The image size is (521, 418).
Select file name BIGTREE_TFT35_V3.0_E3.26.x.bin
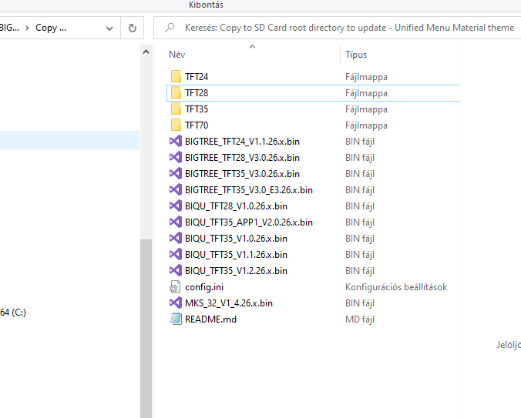click(249, 190)
